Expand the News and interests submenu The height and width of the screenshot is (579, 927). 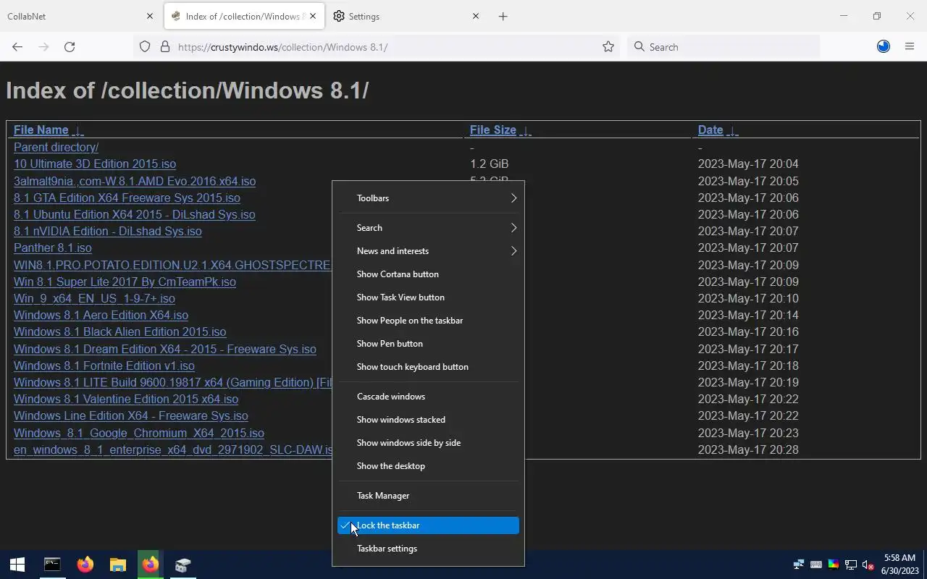[429, 251]
